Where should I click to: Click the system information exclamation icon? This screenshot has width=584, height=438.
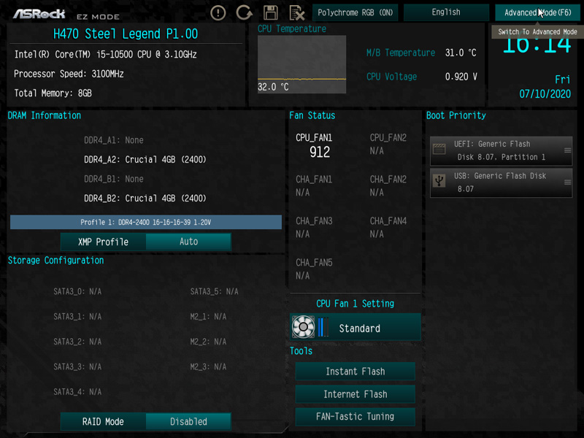218,13
